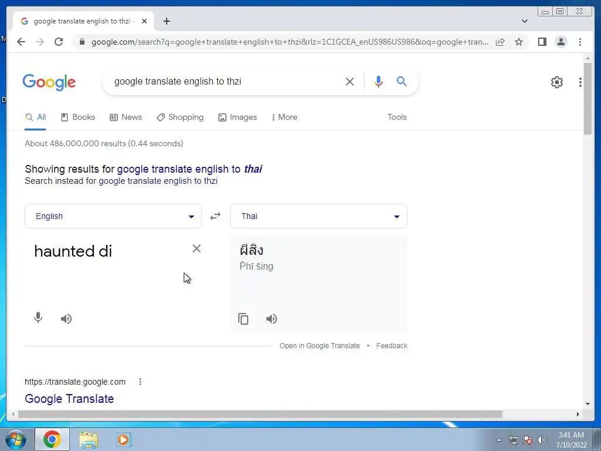Viewport: 601px width, 451px height.
Task: View site information via lock icon
Action: coord(82,42)
